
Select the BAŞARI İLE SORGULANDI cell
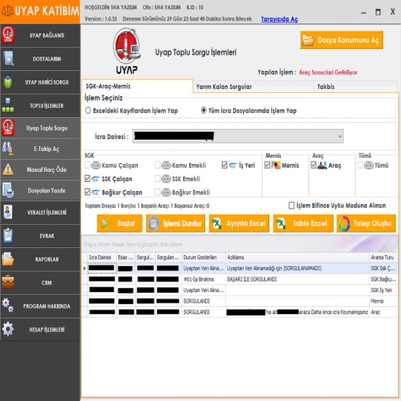point(297,279)
